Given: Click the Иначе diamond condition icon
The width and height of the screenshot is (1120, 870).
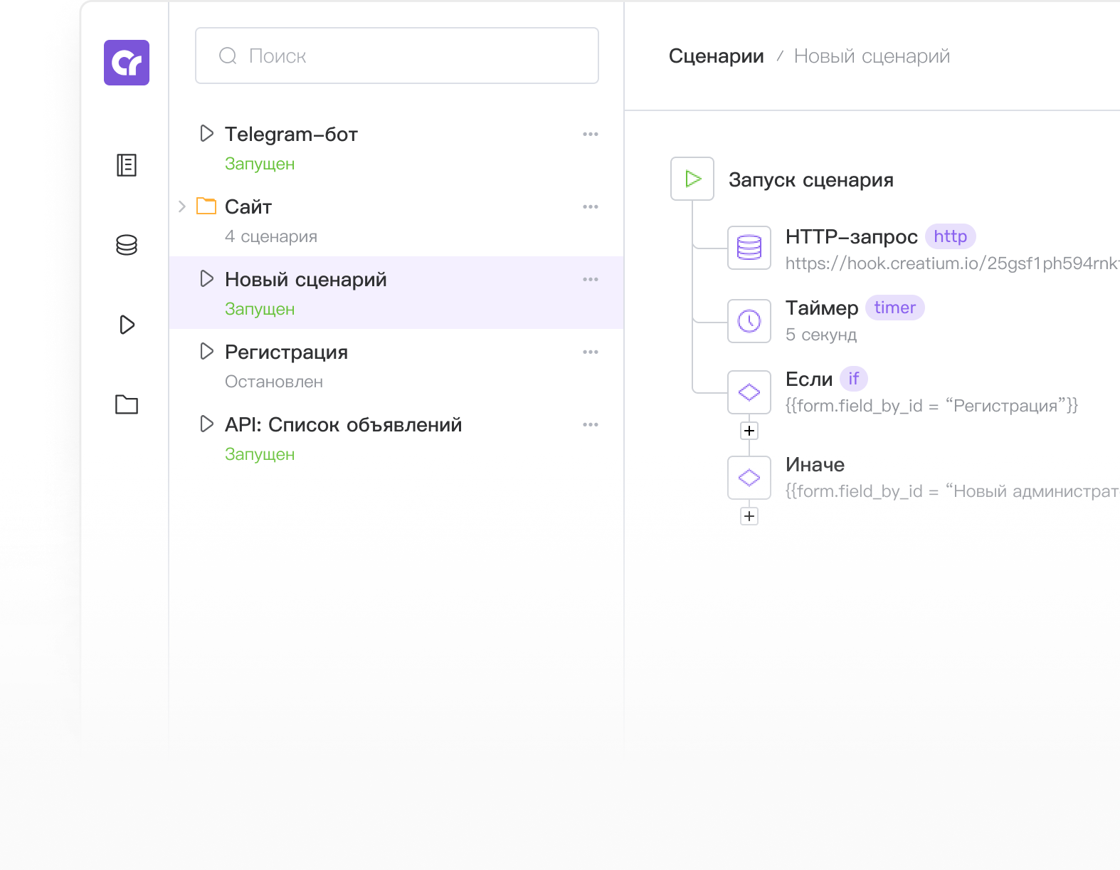Looking at the screenshot, I should 749,478.
